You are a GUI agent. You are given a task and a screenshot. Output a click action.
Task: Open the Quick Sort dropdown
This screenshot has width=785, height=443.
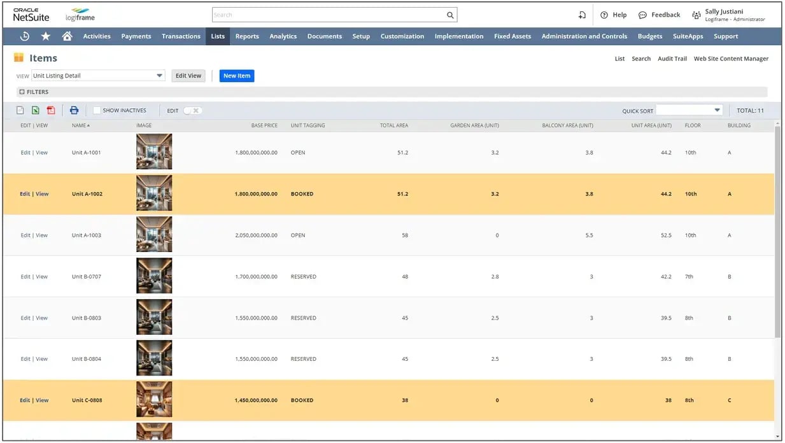(690, 110)
